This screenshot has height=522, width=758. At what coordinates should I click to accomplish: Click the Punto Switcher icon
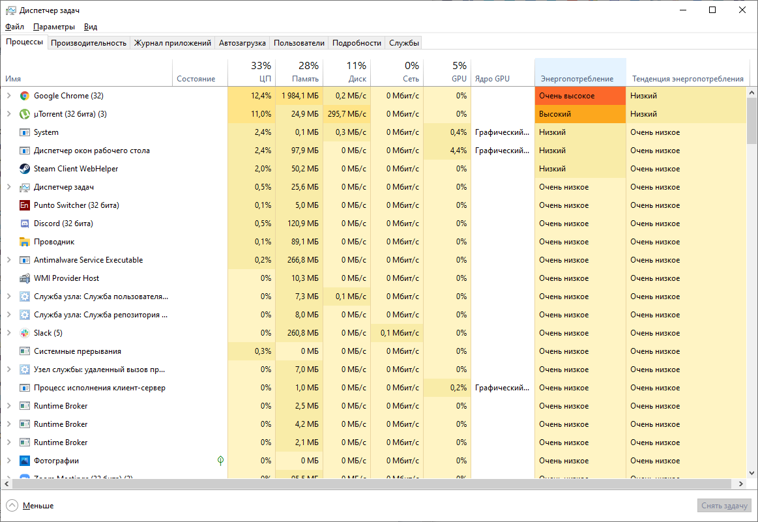pyautogui.click(x=25, y=205)
